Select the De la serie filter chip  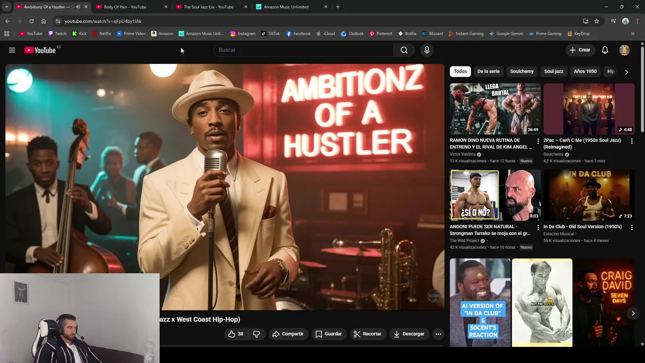tap(488, 71)
